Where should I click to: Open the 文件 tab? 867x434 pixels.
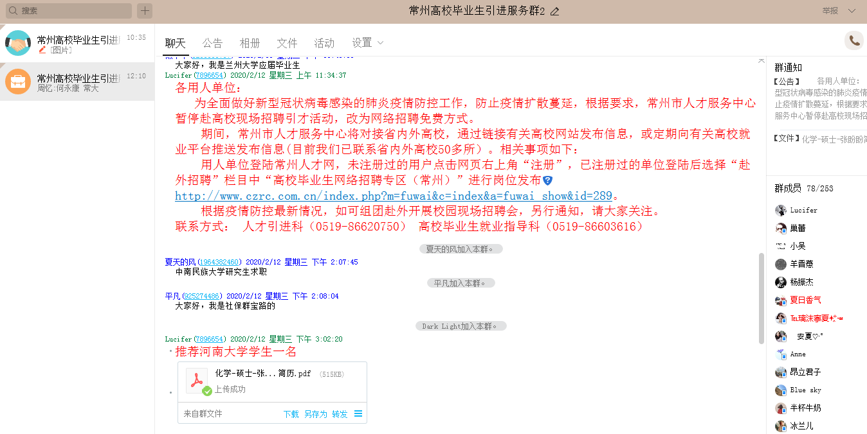coord(287,43)
